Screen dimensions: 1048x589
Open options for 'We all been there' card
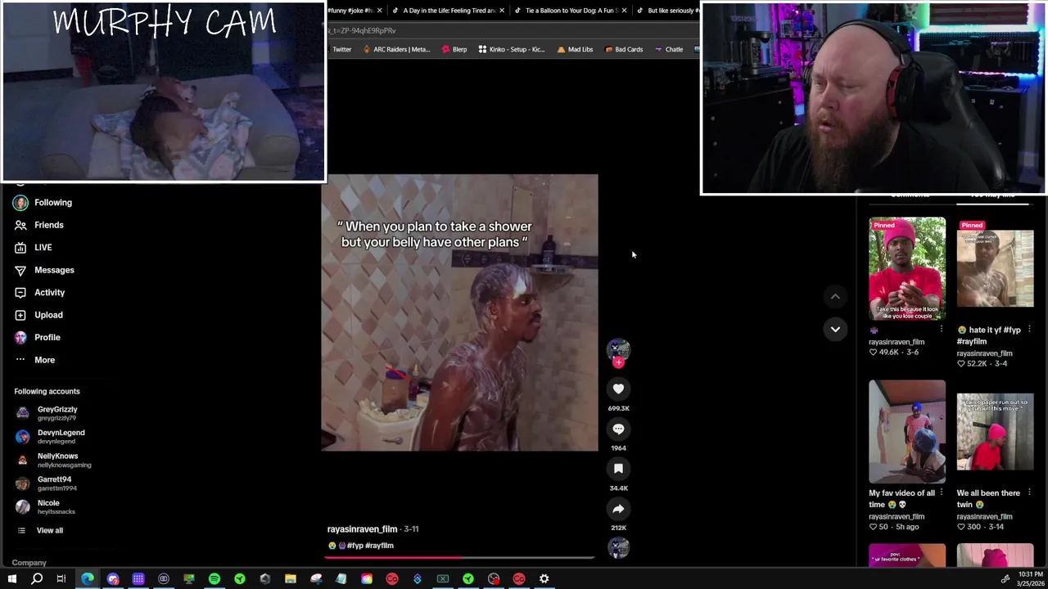coord(1029,492)
